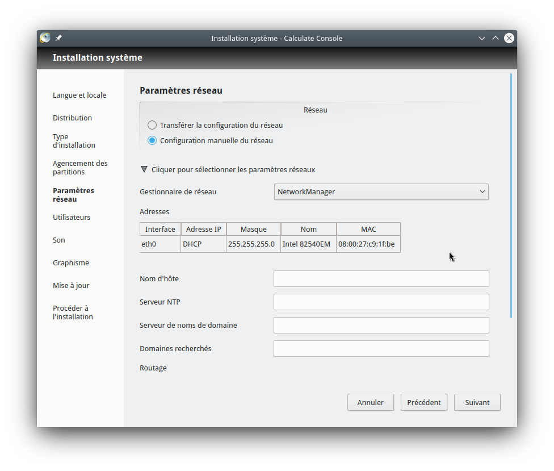Click into the 'Serveur NTP' field
This screenshot has width=554, height=471.
click(x=381, y=302)
